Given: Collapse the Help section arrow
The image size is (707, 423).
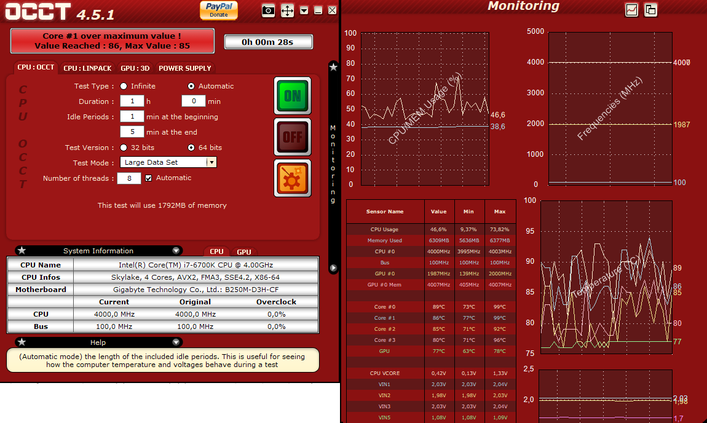Looking at the screenshot, I should coord(176,342).
